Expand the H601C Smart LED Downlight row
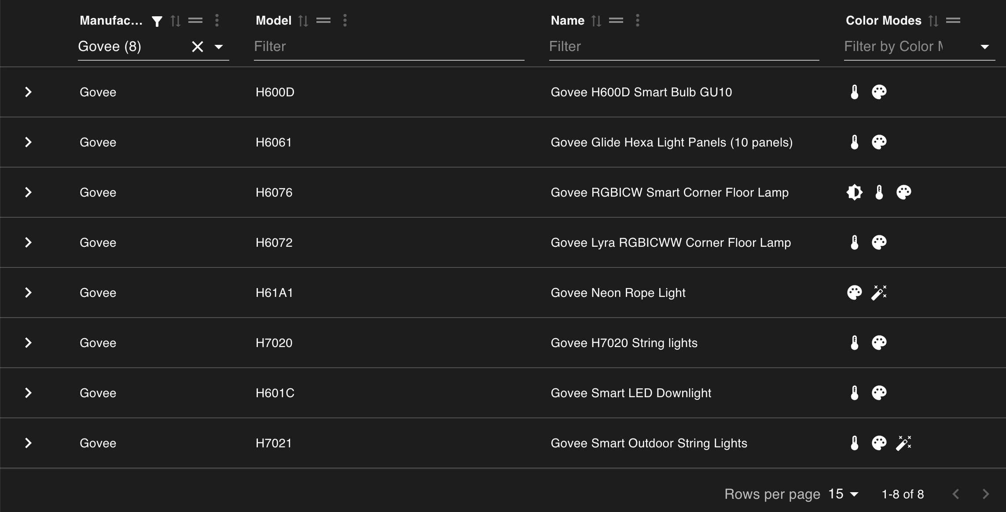1006x512 pixels. click(28, 393)
